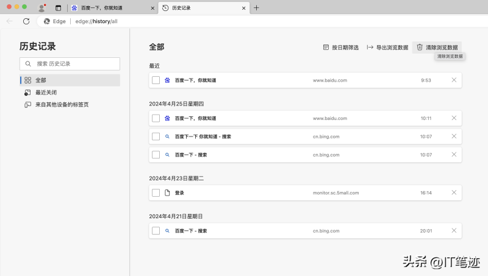Select 全部 in the sidebar
488x276 pixels.
click(x=70, y=80)
